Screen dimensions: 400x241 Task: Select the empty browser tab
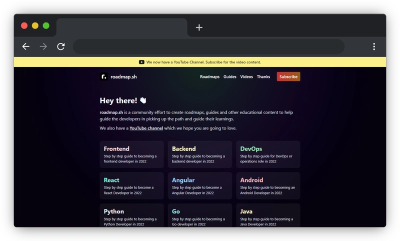[122, 27]
